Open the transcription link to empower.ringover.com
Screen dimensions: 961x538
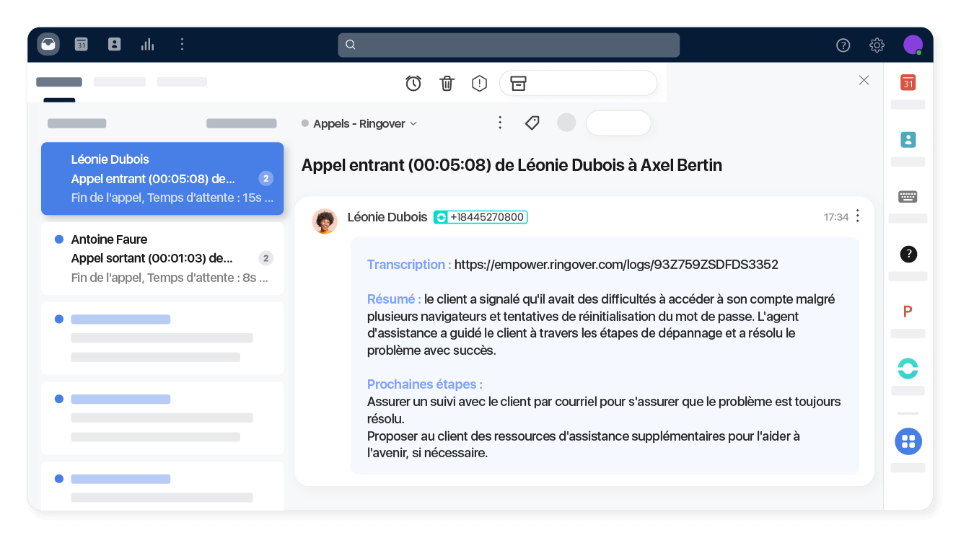[x=615, y=265]
